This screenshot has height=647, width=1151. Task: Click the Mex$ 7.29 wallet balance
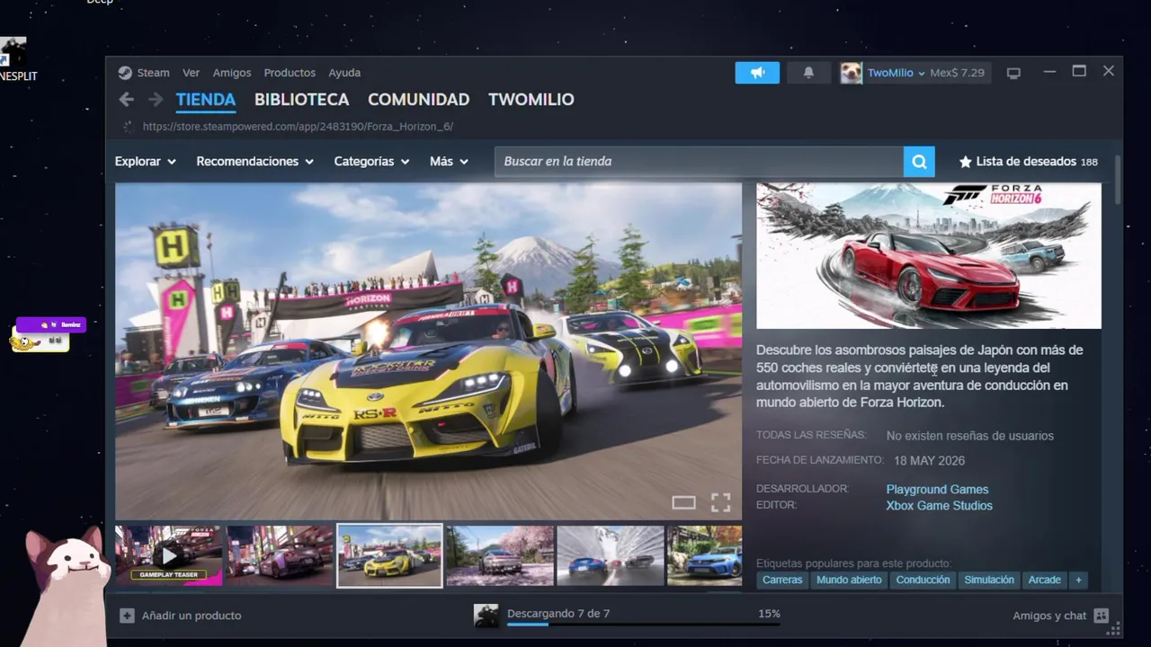click(957, 73)
